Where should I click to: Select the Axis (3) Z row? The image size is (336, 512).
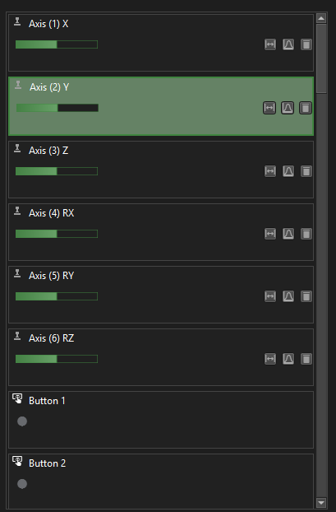[x=161, y=170]
